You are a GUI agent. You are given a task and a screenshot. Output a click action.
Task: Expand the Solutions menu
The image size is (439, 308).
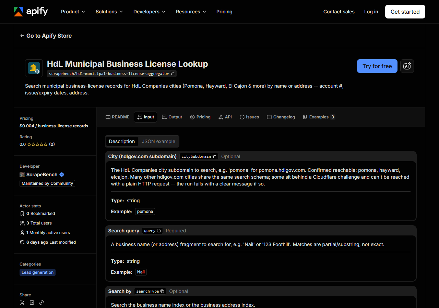(109, 12)
